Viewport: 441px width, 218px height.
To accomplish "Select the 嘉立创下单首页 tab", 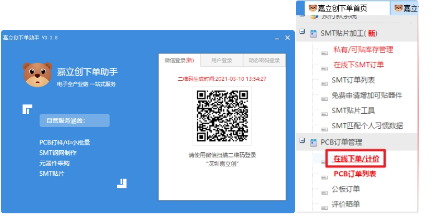I will click(347, 8).
